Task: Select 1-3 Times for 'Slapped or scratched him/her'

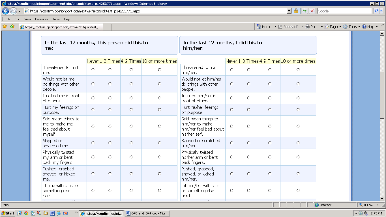Action: [x=248, y=143]
